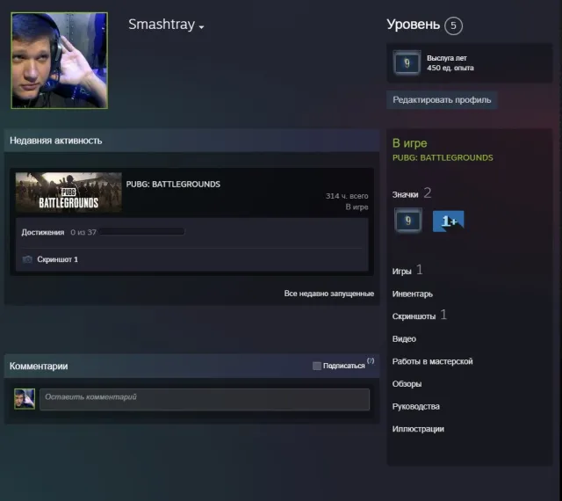Click the small avatar beside the comment box
This screenshot has height=501, width=562.
click(x=25, y=399)
